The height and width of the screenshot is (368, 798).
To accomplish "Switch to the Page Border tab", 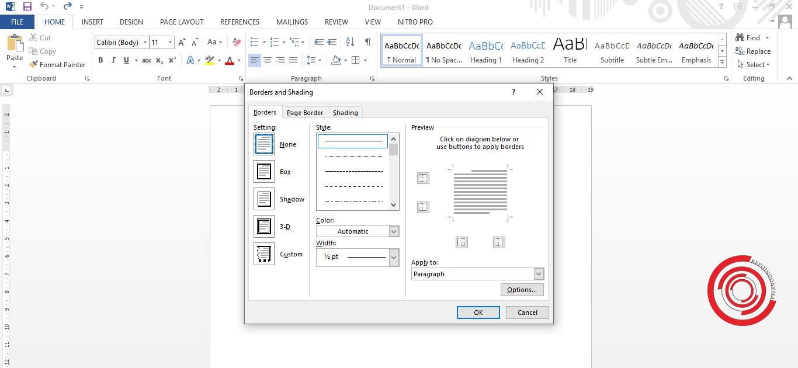I will (304, 112).
